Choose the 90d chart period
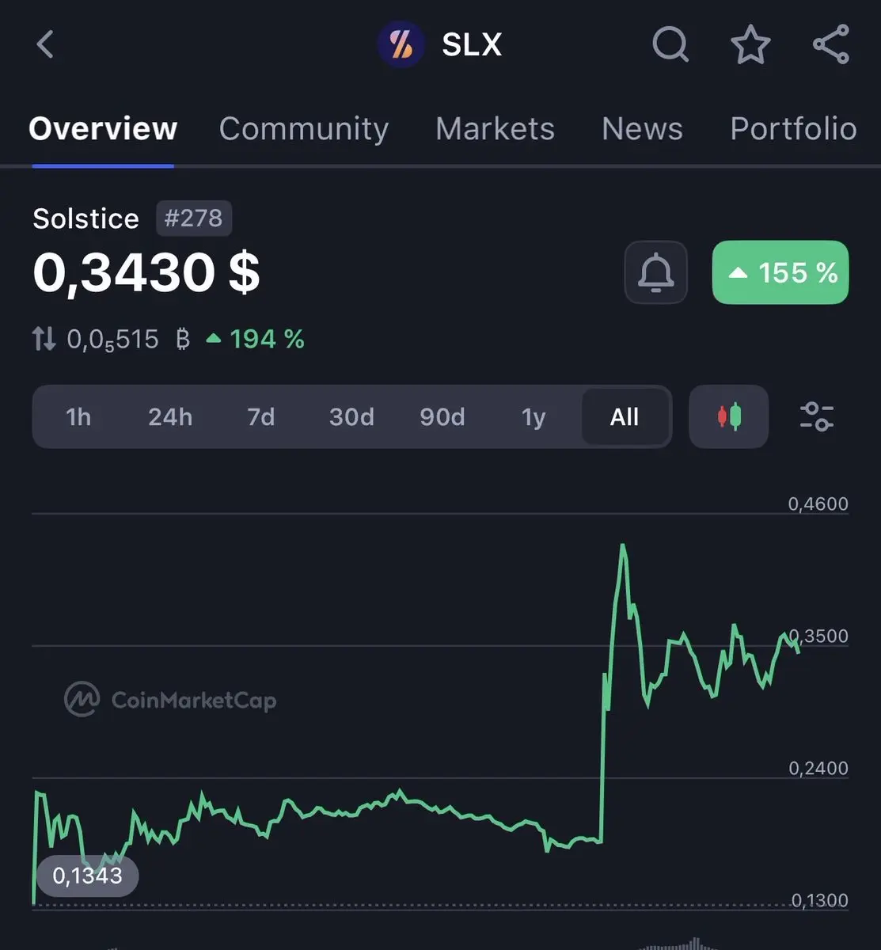Viewport: 881px width, 950px height. click(442, 416)
